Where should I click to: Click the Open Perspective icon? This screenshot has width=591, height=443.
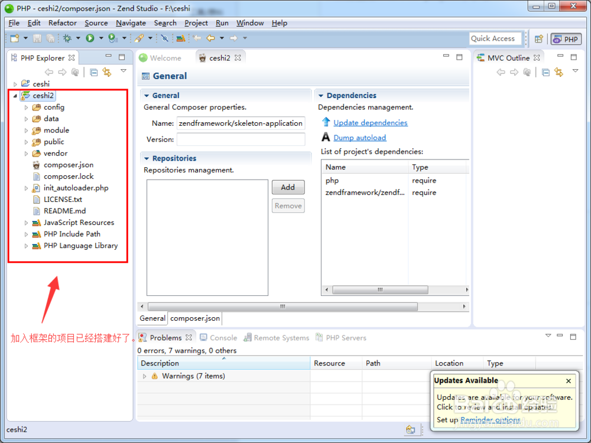point(538,39)
